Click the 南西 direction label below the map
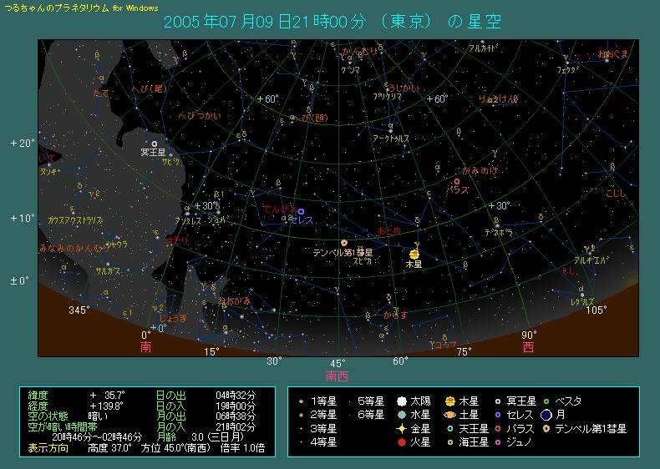Viewport: 660px width, 469px height. click(338, 376)
